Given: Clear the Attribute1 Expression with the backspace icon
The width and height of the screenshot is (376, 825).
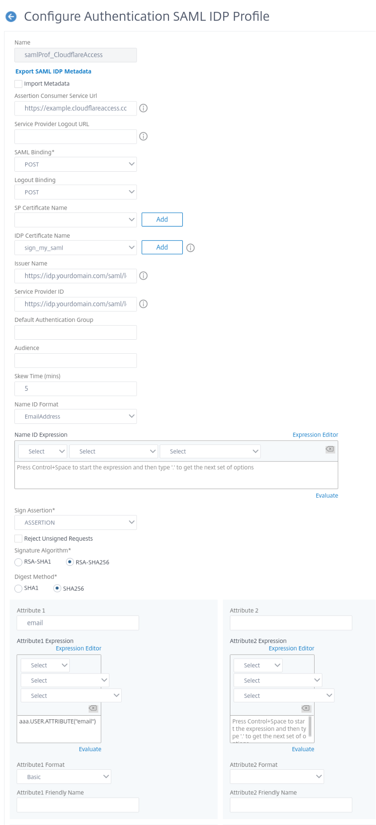Looking at the screenshot, I should pyautogui.click(x=93, y=708).
